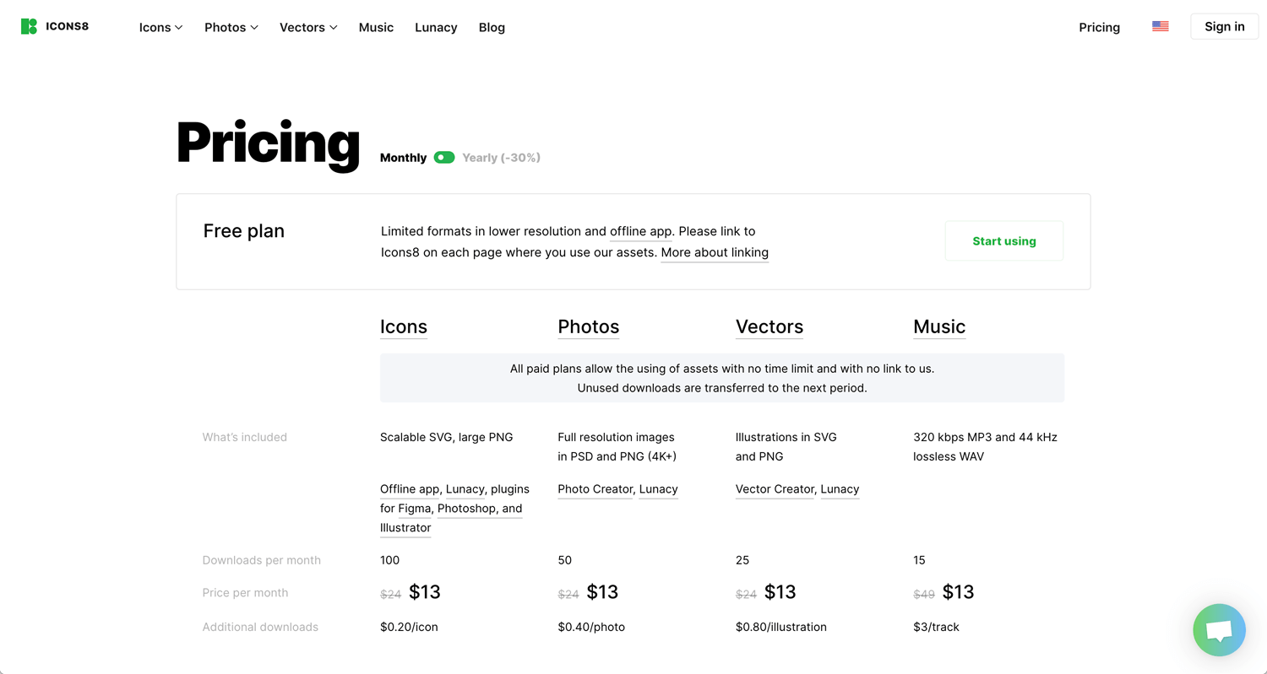
Task: Click the "What's included" row label
Action: coord(245,437)
